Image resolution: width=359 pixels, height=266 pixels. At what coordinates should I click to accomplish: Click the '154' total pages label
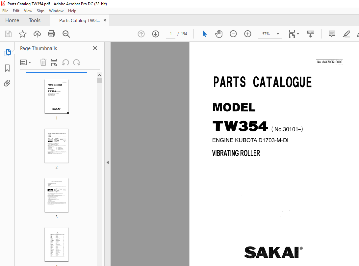pyautogui.click(x=184, y=34)
